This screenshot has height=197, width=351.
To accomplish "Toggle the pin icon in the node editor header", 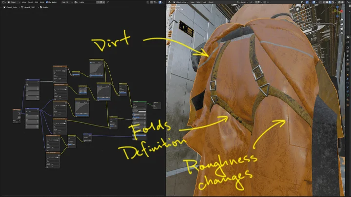I will pos(107,2).
